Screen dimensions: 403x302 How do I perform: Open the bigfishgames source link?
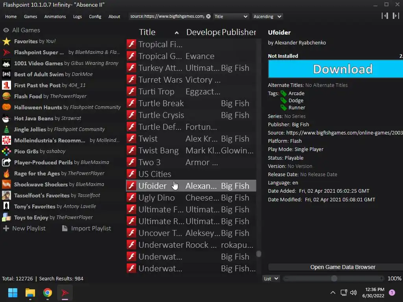(x=344, y=133)
